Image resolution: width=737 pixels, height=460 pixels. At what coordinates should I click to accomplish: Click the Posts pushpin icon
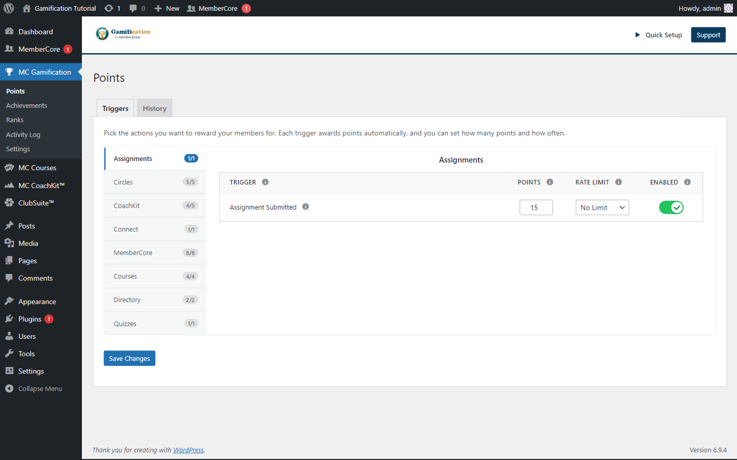(x=9, y=225)
